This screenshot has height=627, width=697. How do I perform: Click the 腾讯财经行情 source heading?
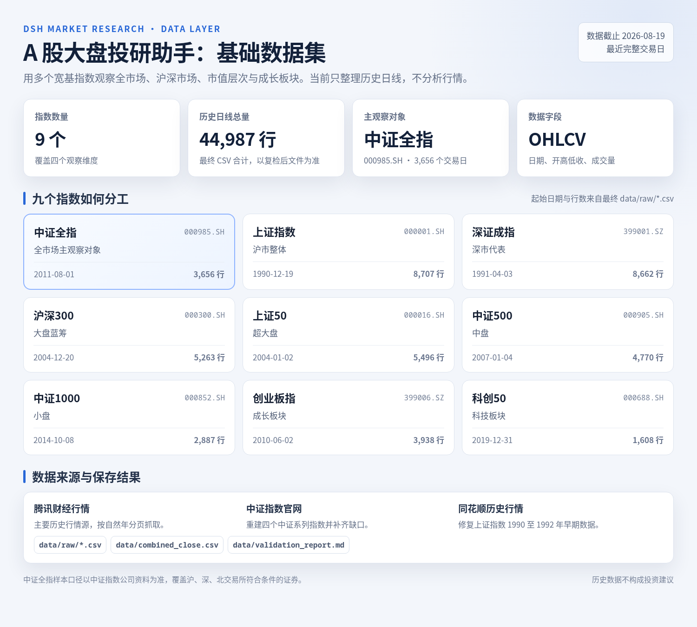(62, 509)
